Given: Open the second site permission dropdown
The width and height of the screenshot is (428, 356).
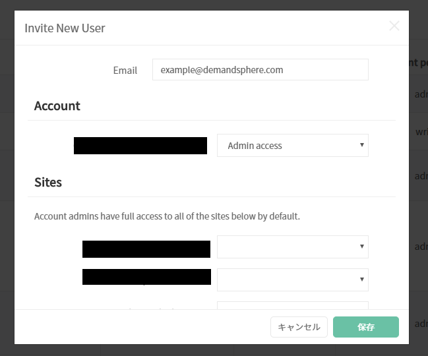Looking at the screenshot, I should pos(293,280).
